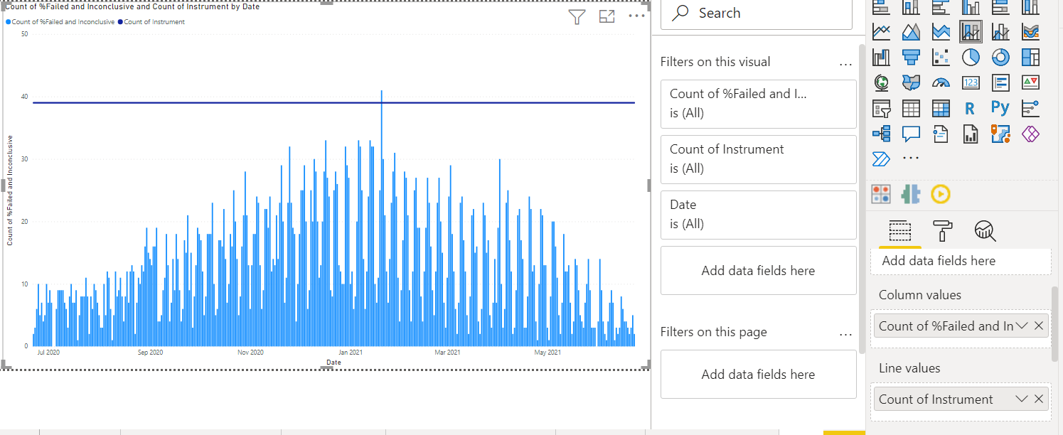This screenshot has width=1063, height=435.
Task: Select the Card (123) visualization
Action: pyautogui.click(x=971, y=82)
